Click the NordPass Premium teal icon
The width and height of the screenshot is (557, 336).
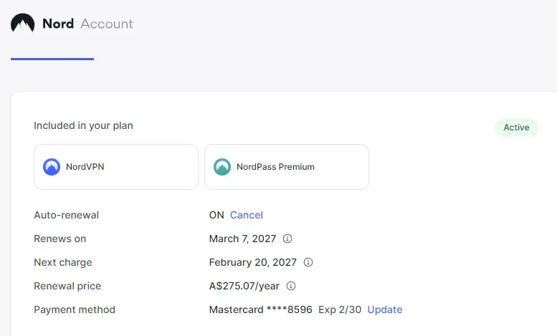(222, 167)
